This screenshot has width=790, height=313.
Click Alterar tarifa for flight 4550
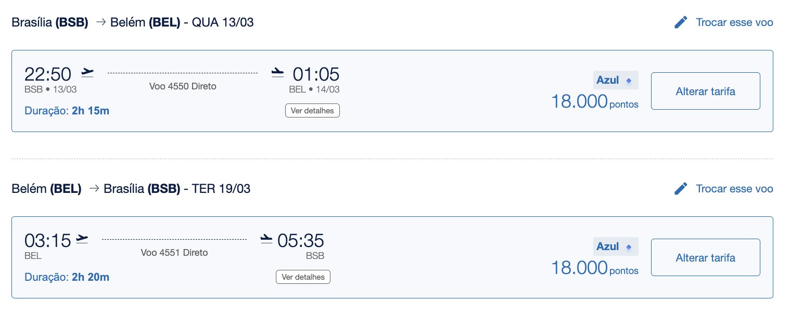click(705, 91)
